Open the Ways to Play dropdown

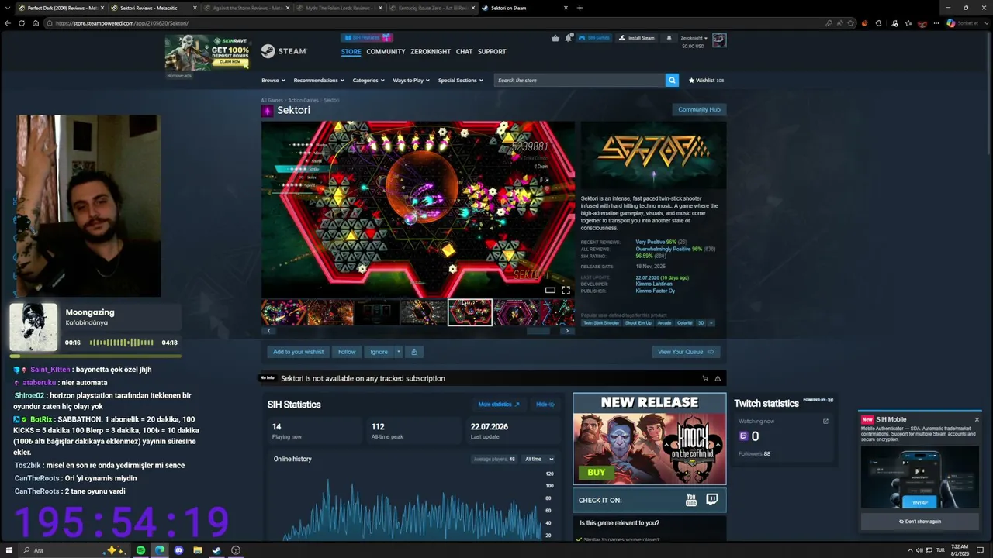(411, 80)
